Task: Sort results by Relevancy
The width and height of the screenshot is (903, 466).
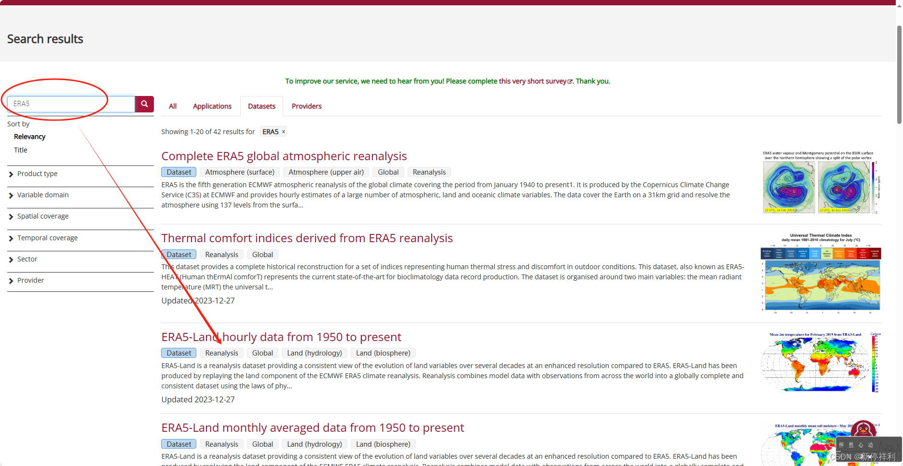Action: [x=30, y=137]
